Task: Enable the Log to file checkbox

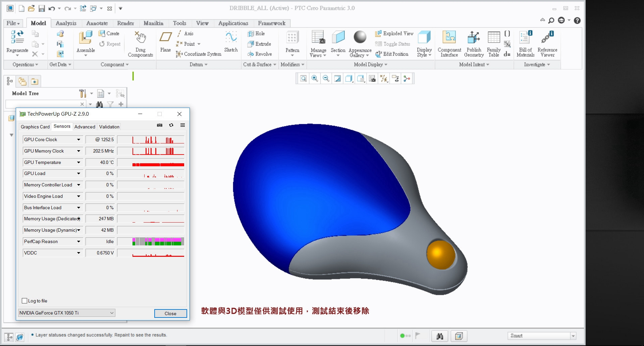Action: 24,301
